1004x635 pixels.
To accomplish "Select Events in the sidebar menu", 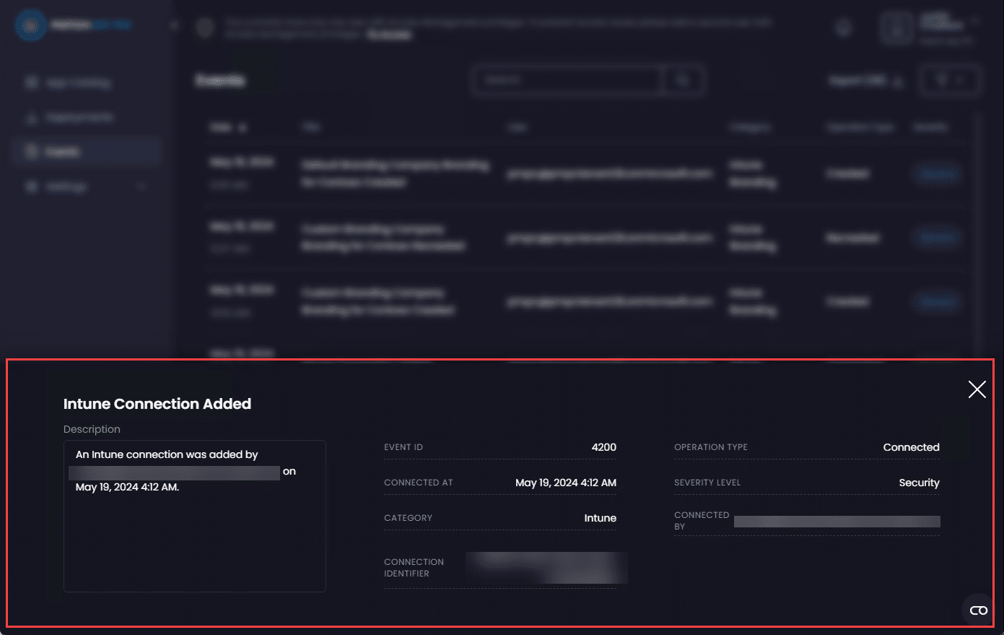I will [x=62, y=152].
